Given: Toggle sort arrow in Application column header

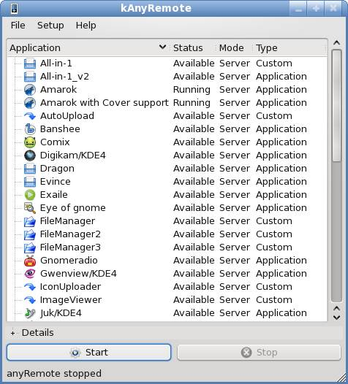Looking at the screenshot, I should (x=162, y=47).
